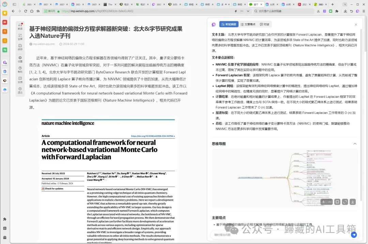Click the yellow star favorites sidebar icon
The height and width of the screenshot is (244, 368).
point(5,13)
